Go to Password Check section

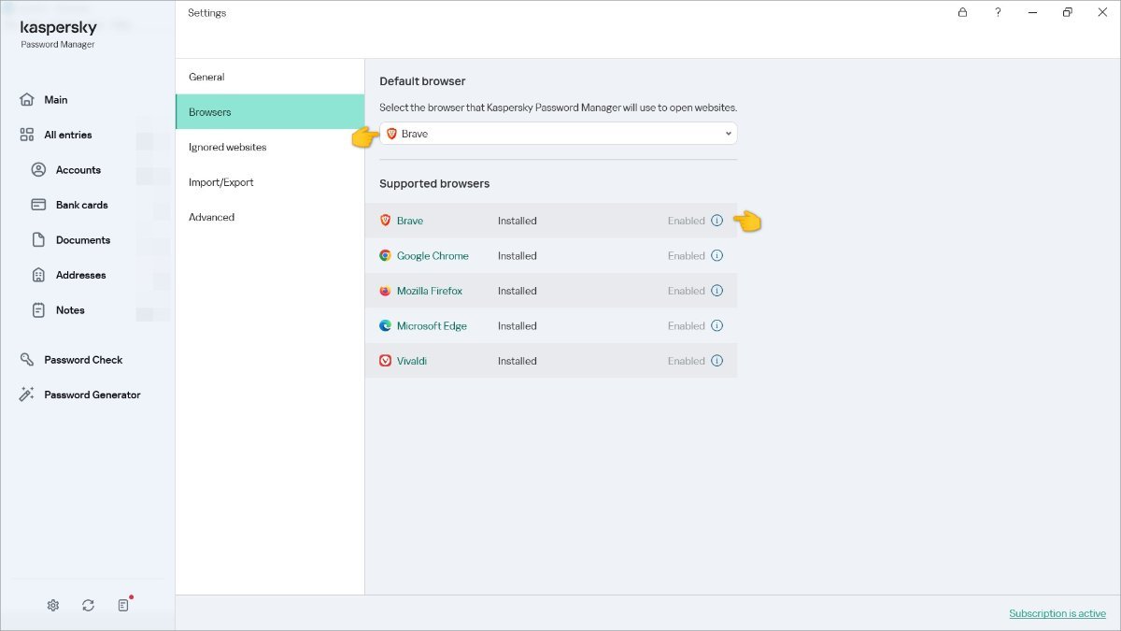click(x=83, y=360)
